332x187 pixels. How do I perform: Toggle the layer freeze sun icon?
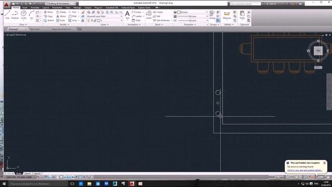[x=92, y=21]
